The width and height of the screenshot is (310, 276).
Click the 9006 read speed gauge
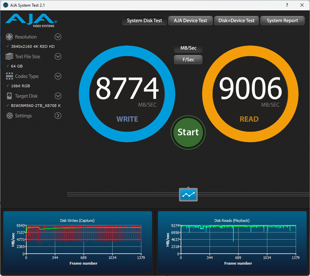coord(250,94)
